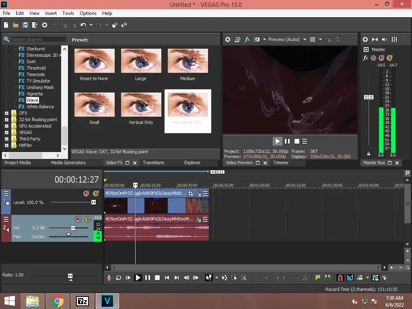Open the Insert menu

coord(51,13)
